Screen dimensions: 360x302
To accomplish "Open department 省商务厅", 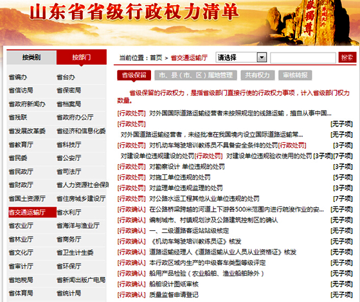I will (x=69, y=240).
